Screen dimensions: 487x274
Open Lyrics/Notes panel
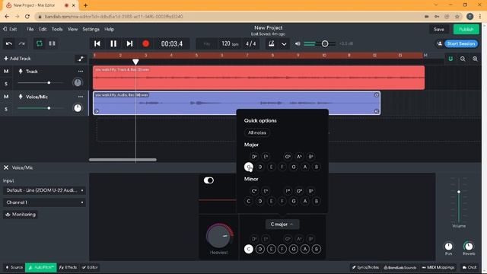point(365,267)
